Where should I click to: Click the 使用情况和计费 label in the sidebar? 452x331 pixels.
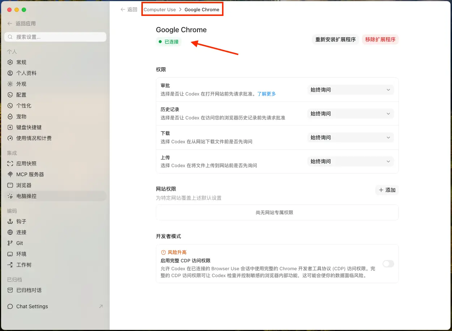(34, 138)
